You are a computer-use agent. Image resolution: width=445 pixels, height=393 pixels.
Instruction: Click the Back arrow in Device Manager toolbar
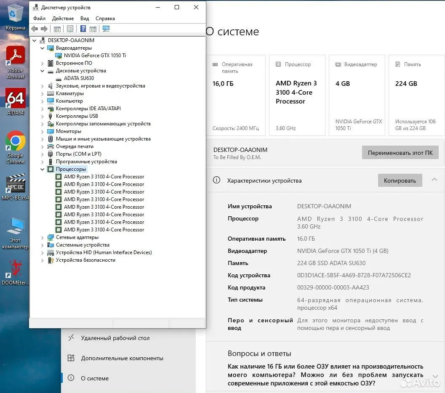(35, 29)
